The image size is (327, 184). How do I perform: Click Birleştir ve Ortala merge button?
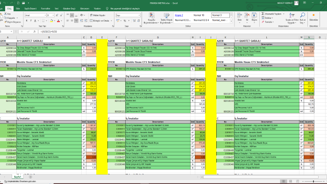[x=100, y=21]
